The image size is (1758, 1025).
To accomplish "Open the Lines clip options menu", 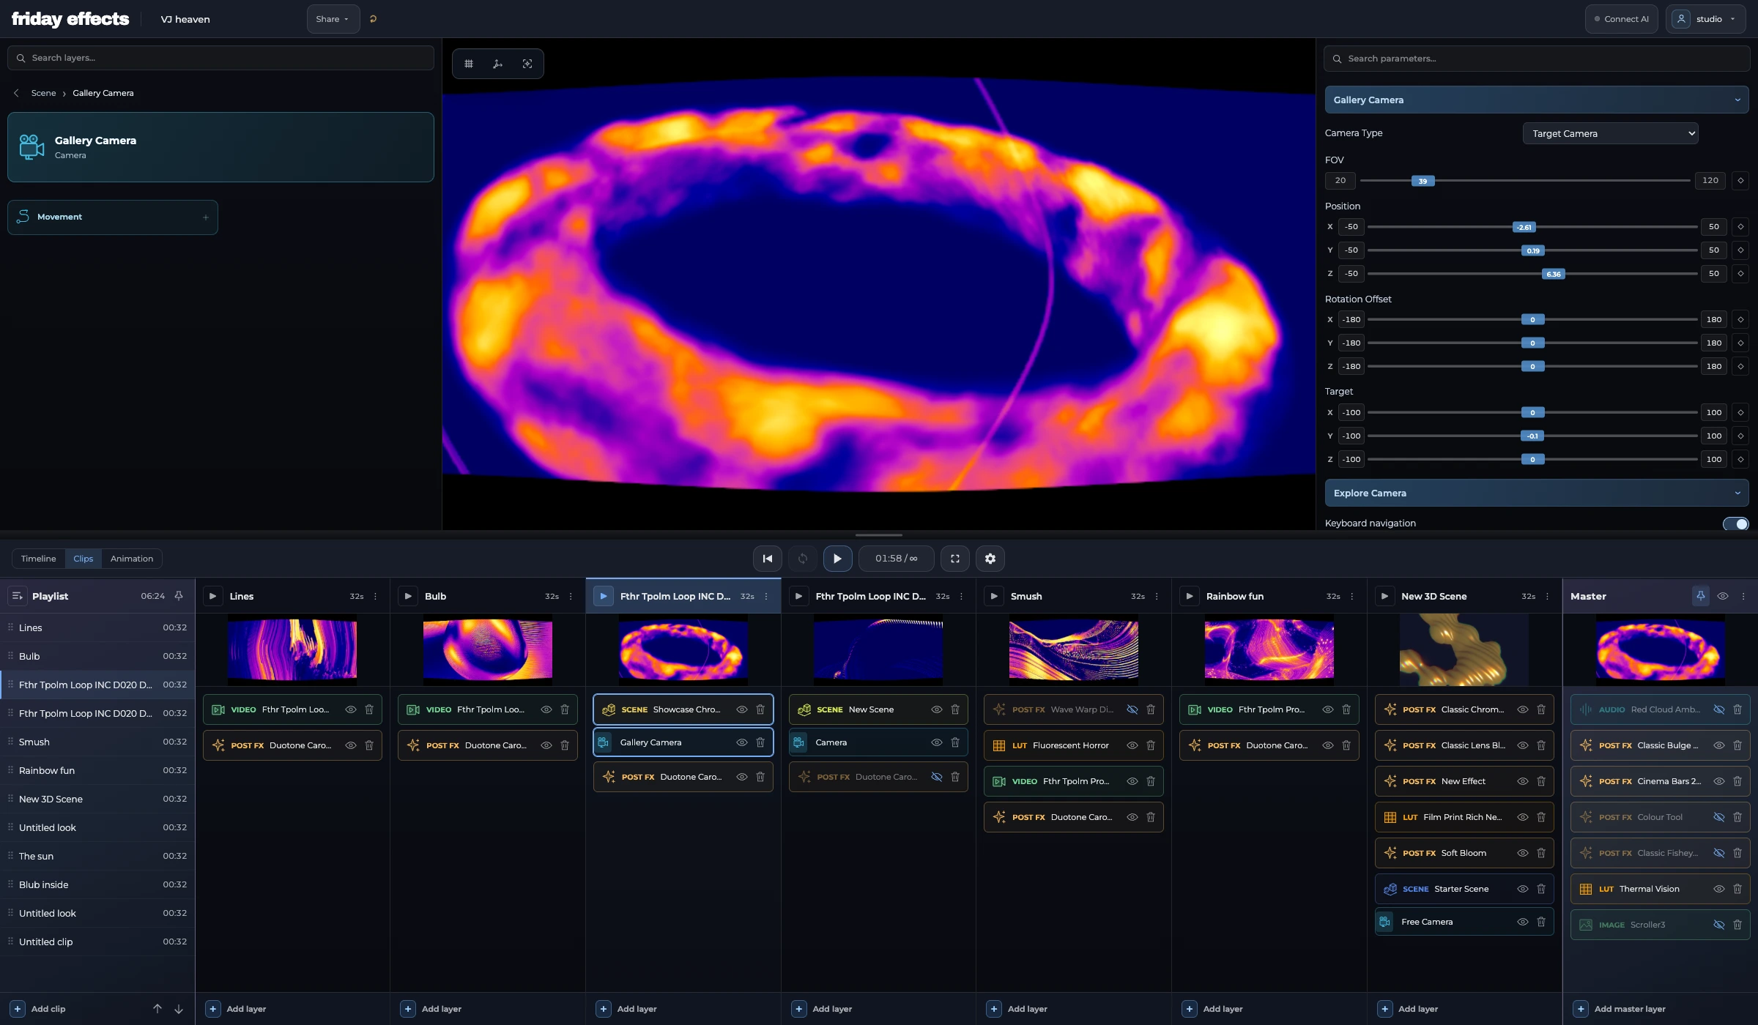I will click(x=376, y=596).
